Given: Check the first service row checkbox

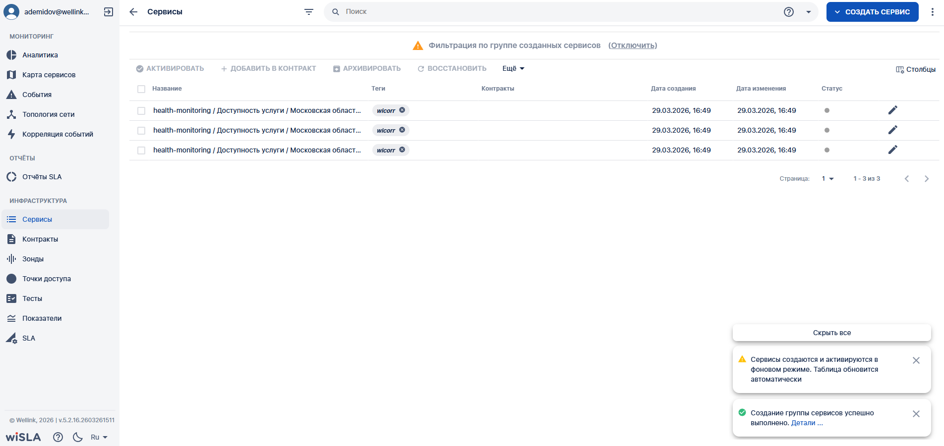Looking at the screenshot, I should pyautogui.click(x=141, y=111).
